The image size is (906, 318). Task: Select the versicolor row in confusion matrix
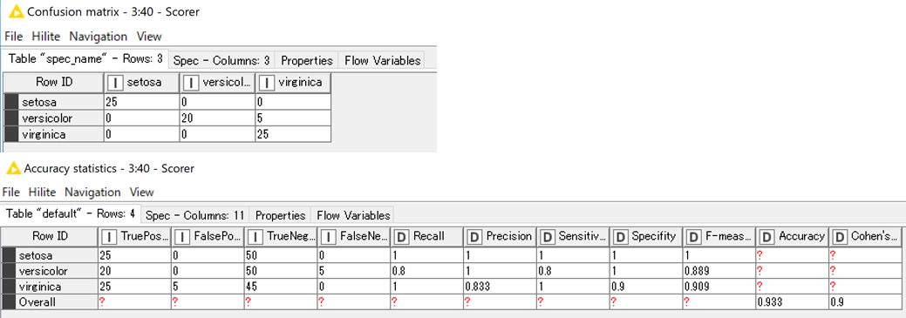tap(167, 118)
